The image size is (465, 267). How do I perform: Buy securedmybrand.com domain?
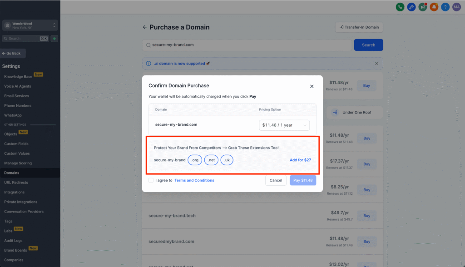point(367,242)
